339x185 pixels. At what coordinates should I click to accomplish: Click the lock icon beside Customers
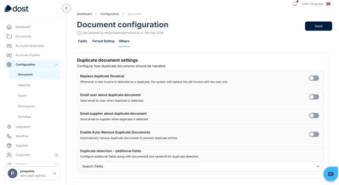[x=57, y=155]
